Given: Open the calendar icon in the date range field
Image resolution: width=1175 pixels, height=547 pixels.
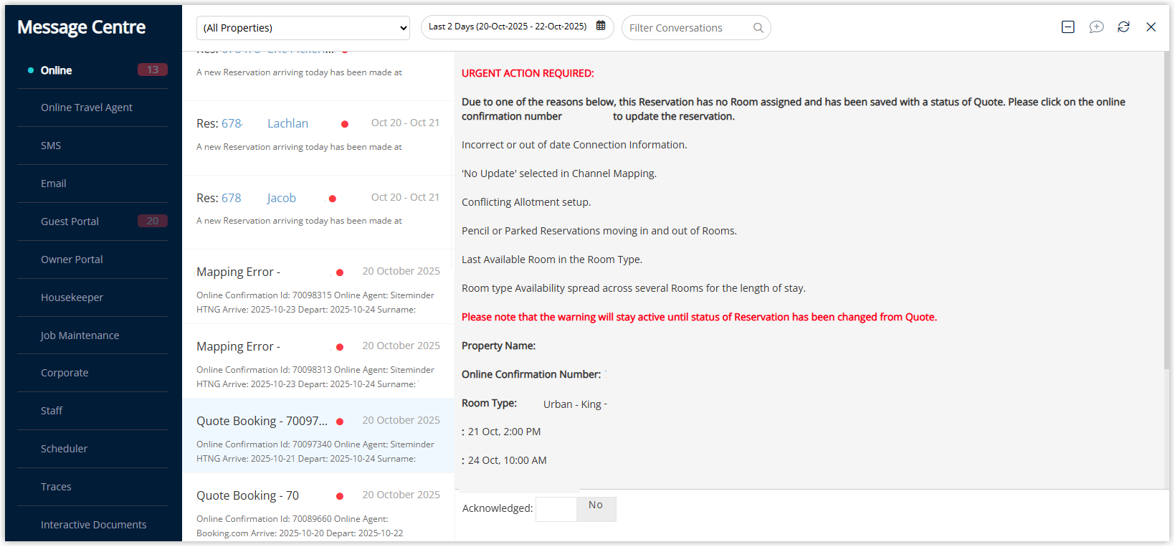Looking at the screenshot, I should coord(601,26).
